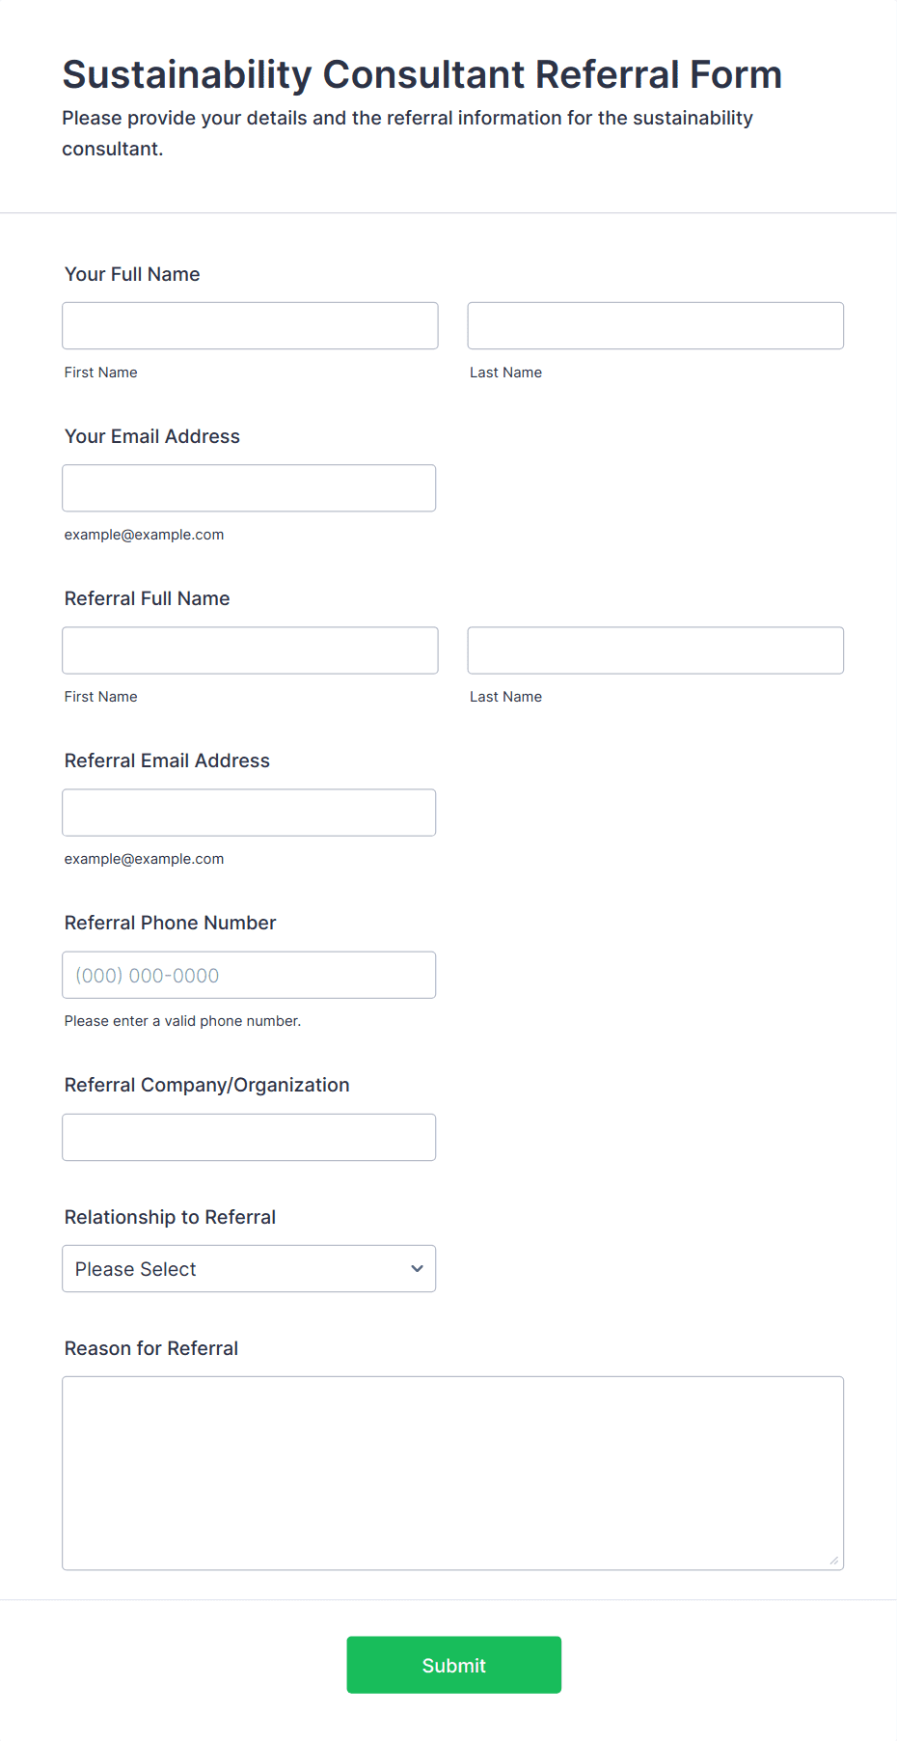
Task: Click the "Referral Full Name" label
Action: pyautogui.click(x=147, y=598)
